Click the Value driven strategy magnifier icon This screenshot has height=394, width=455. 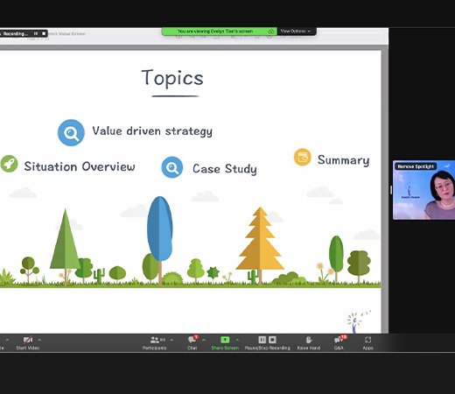[71, 132]
